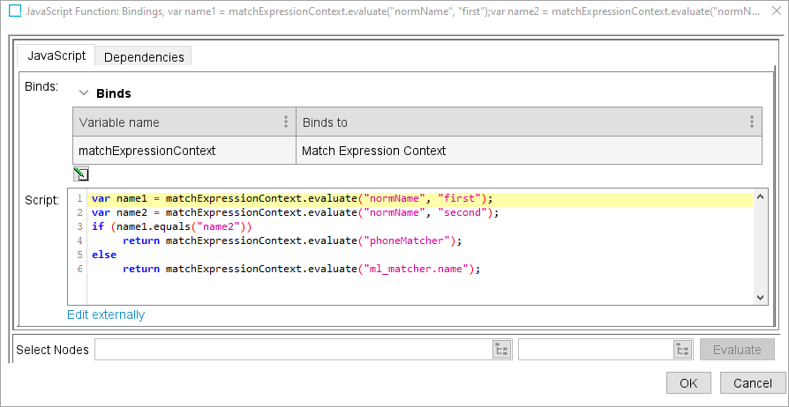Open Variable name column options menu
Image resolution: width=789 pixels, height=407 pixels.
[285, 122]
